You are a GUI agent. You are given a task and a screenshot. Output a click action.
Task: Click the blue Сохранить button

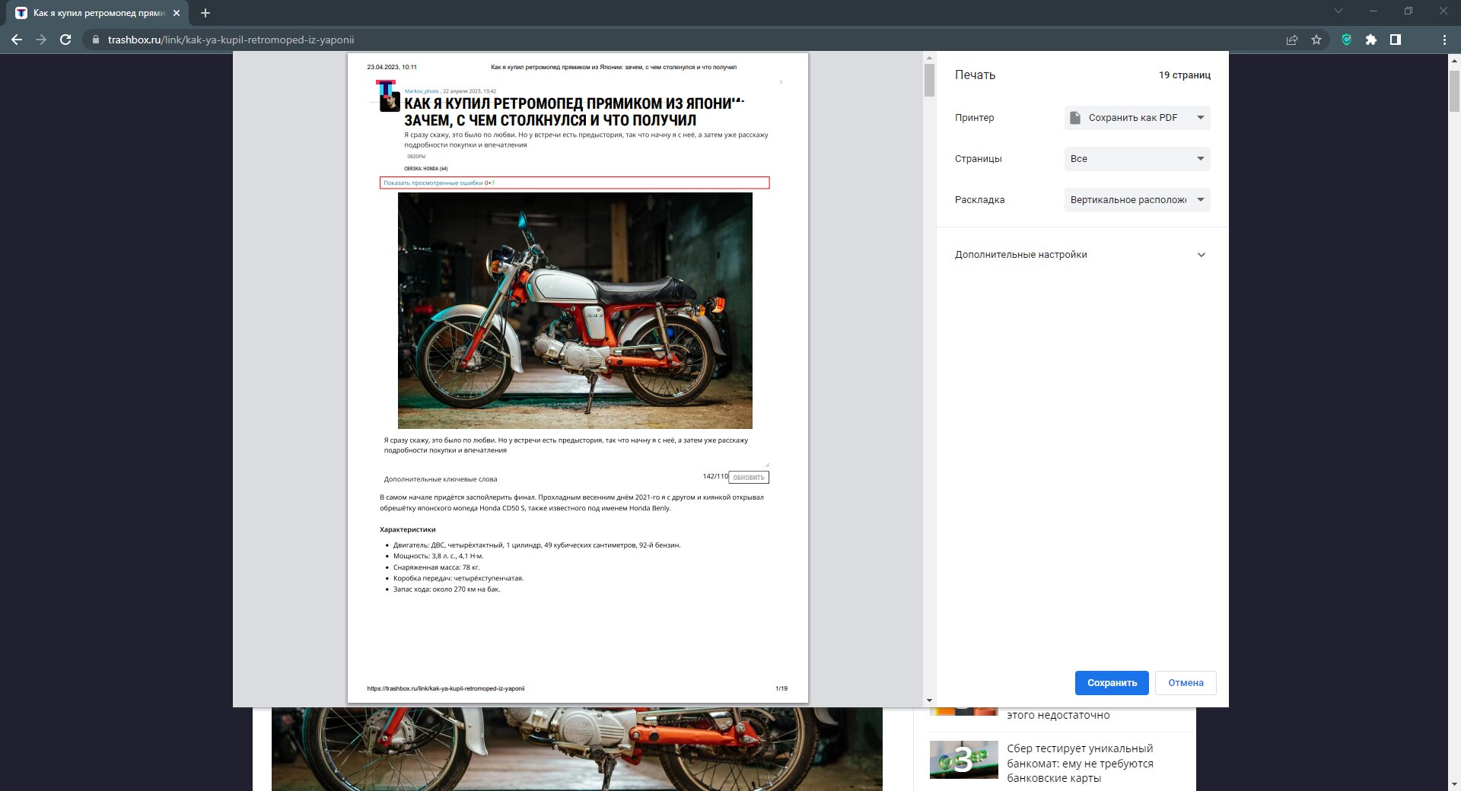[x=1112, y=683]
